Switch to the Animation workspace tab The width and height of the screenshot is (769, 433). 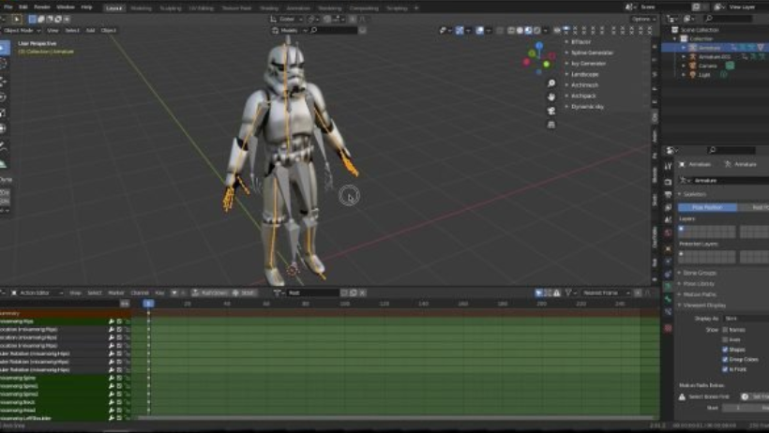[x=298, y=7]
